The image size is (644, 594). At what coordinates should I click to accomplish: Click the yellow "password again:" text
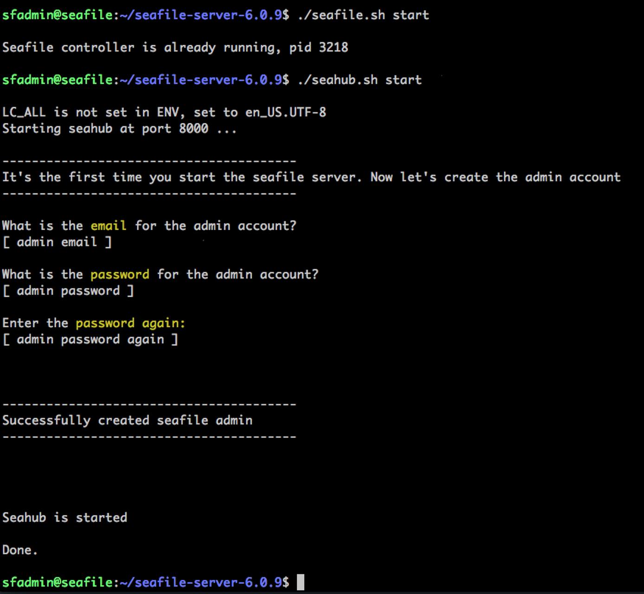click(130, 323)
